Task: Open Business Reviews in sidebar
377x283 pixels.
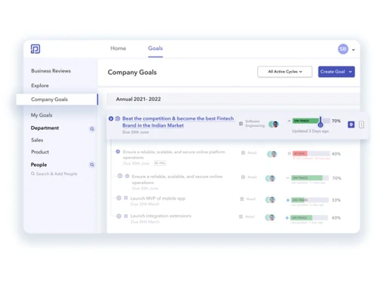Action: click(51, 71)
